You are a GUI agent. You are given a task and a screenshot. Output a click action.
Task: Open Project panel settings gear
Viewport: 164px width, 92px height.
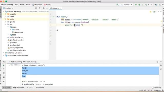pyautogui.click(x=44, y=8)
